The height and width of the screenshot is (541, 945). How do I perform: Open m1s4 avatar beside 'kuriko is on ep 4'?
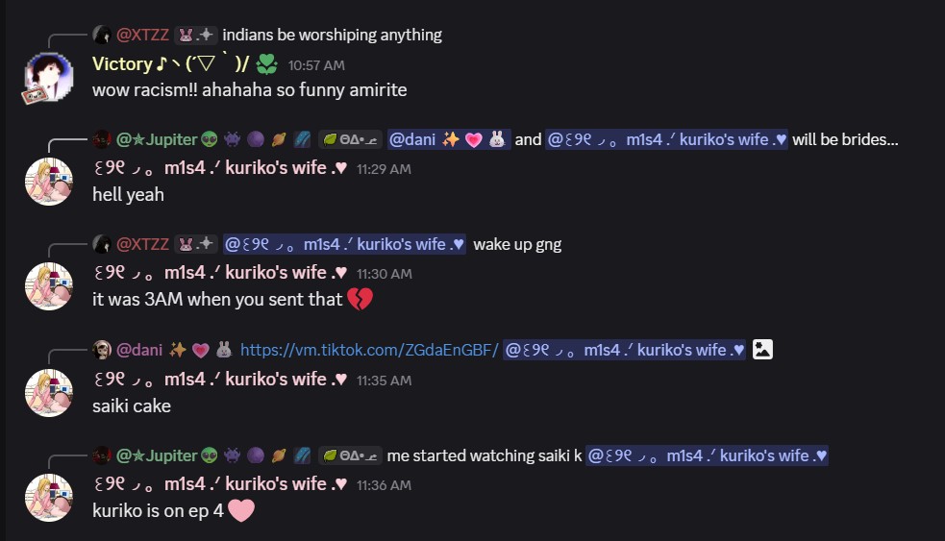[49, 498]
